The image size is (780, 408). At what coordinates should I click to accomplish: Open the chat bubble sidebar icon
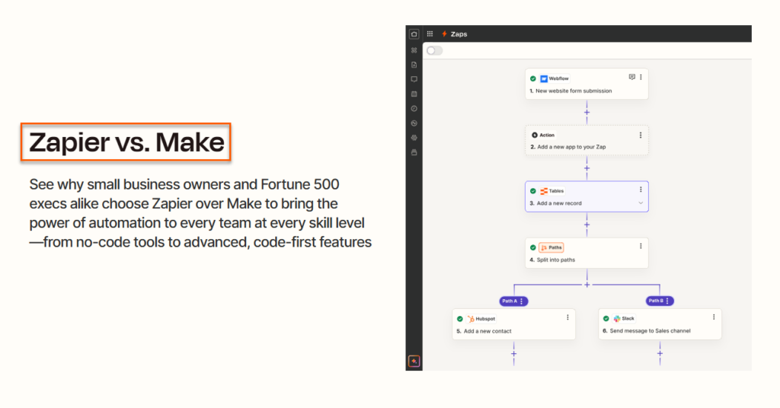pyautogui.click(x=414, y=79)
